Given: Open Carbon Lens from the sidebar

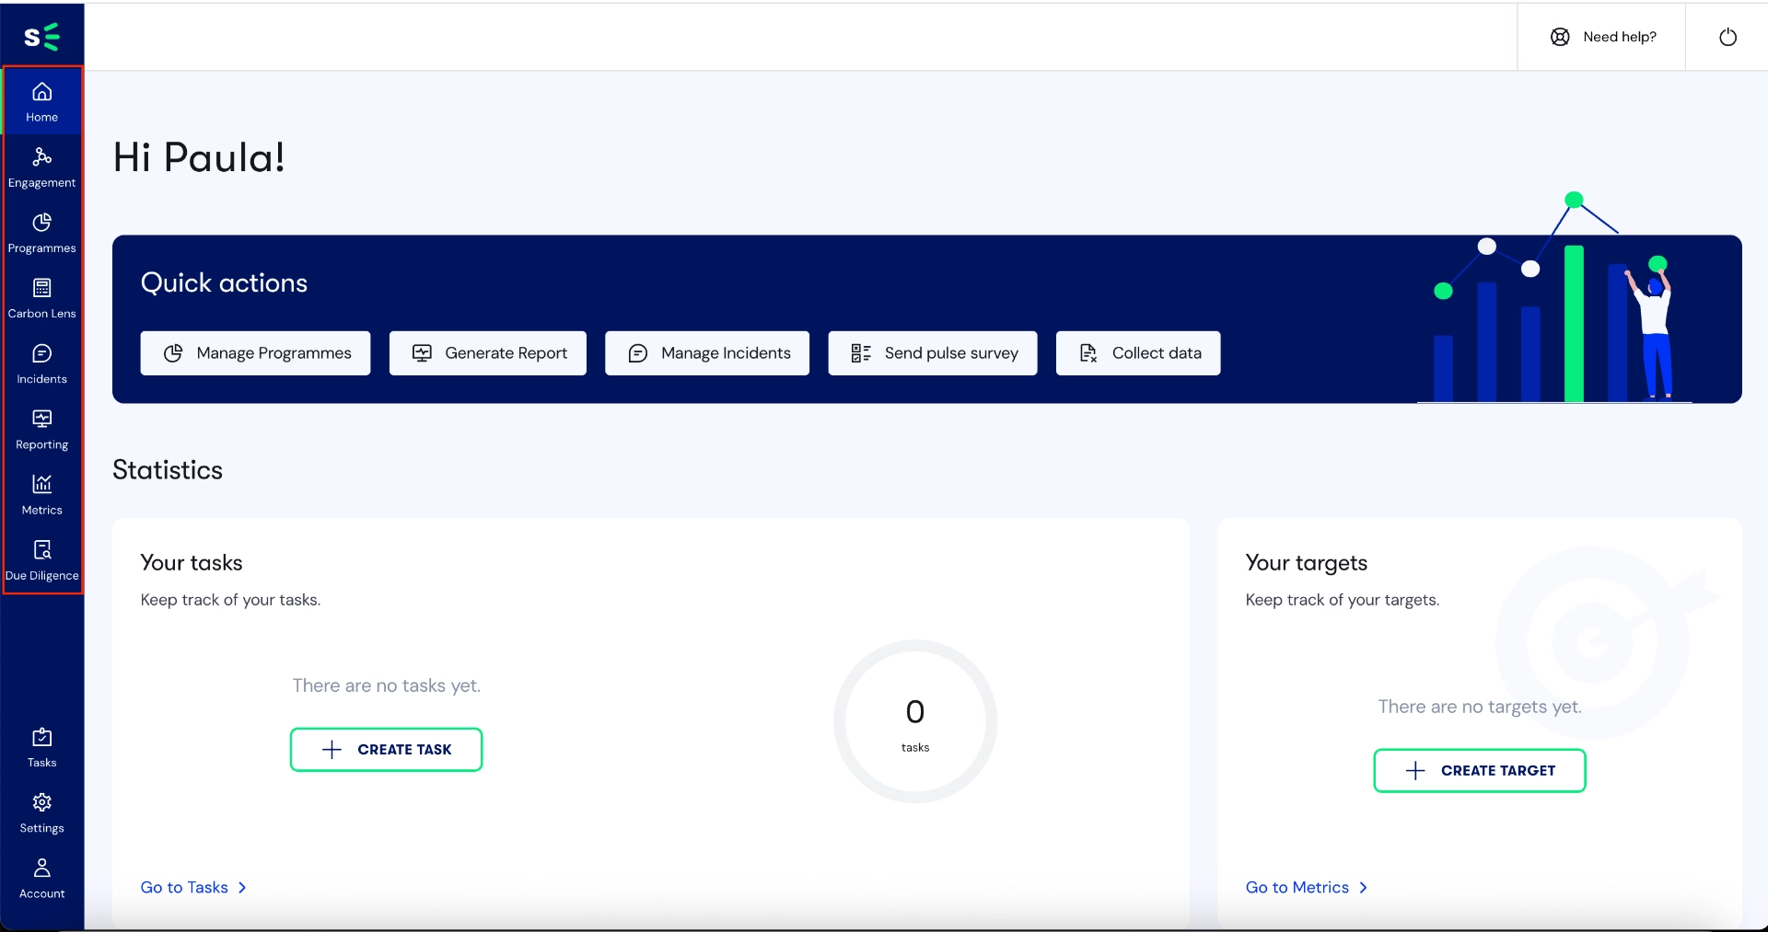Looking at the screenshot, I should pyautogui.click(x=42, y=298).
